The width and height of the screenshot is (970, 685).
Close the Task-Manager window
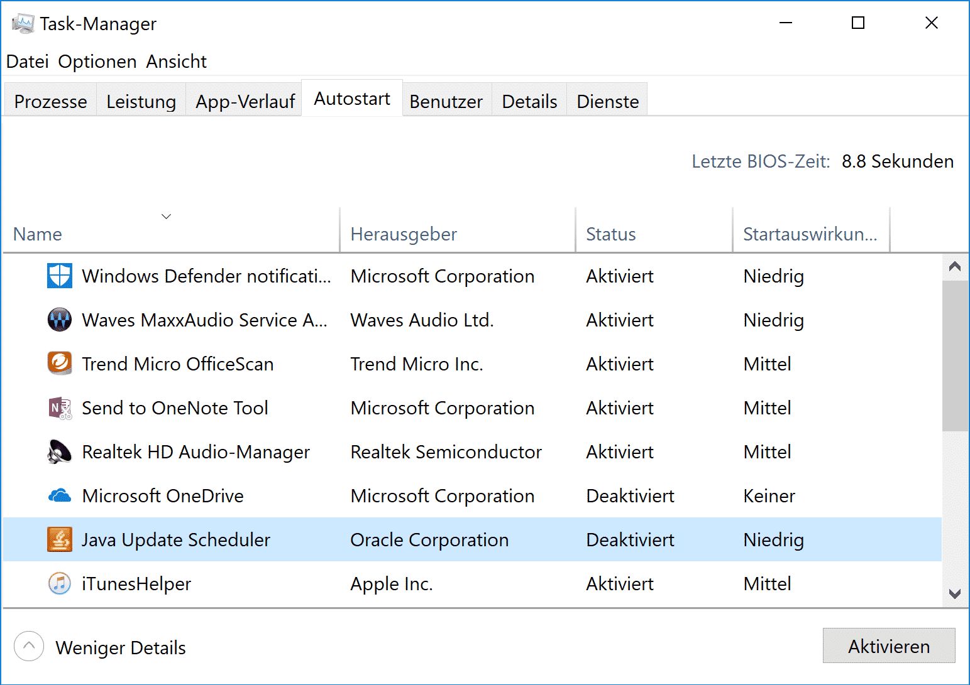932,23
